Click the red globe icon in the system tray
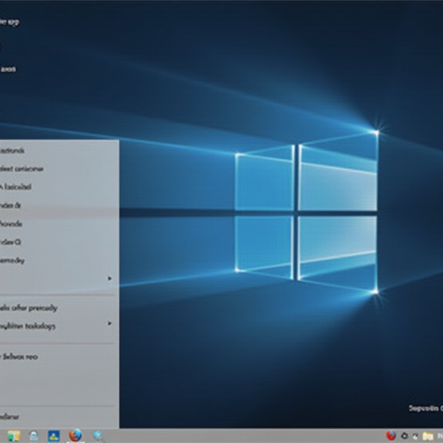Image resolution: width=443 pixels, height=443 pixels. (391, 435)
